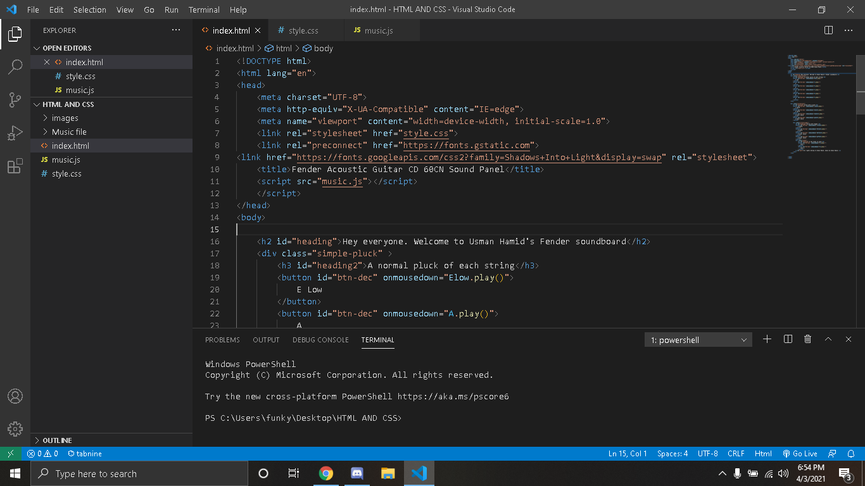
Task: Open the Search view in activity bar
Action: (15, 66)
